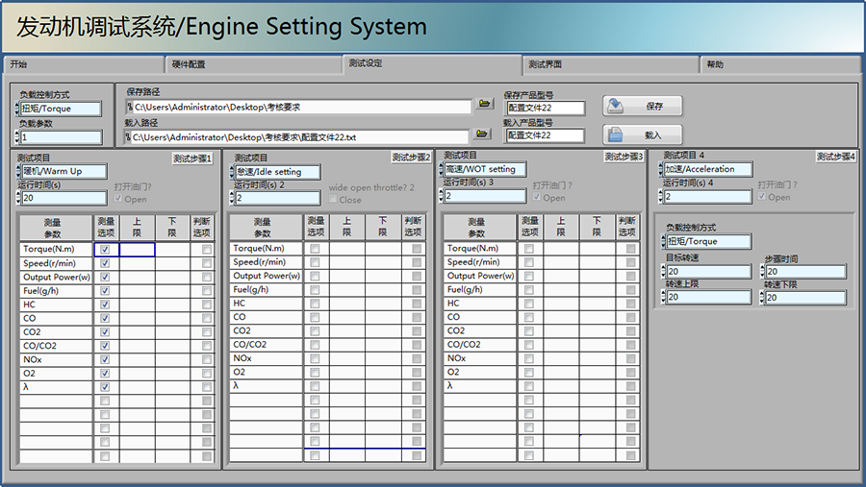Viewport: 866px width, 487px height.
Task: Click the browse folder icon for save path
Action: click(484, 104)
